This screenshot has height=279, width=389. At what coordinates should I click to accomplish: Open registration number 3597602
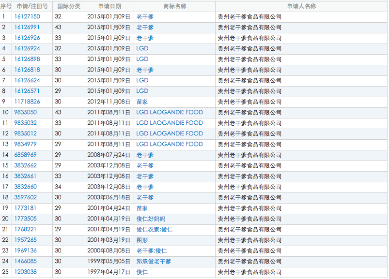26,198
